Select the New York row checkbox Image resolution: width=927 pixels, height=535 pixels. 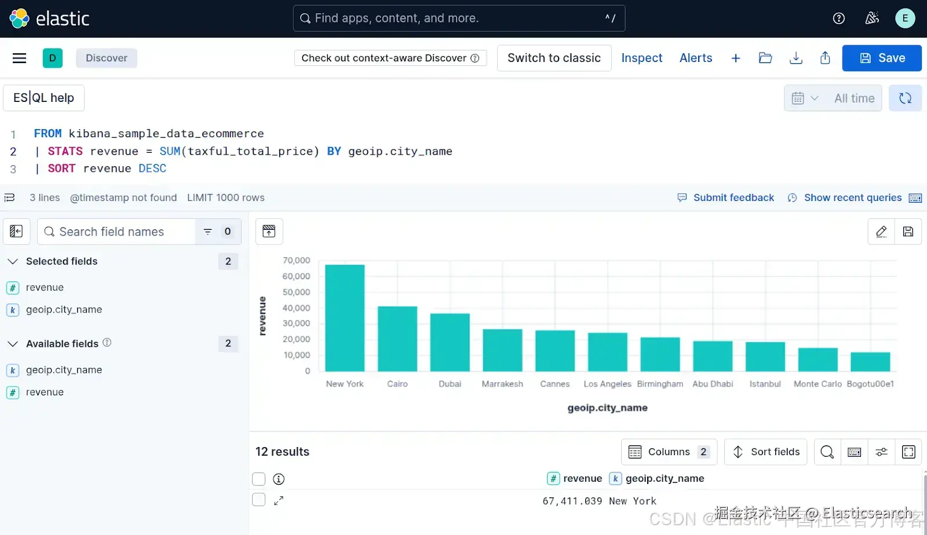259,500
